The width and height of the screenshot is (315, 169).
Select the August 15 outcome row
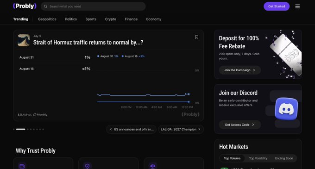click(x=55, y=69)
